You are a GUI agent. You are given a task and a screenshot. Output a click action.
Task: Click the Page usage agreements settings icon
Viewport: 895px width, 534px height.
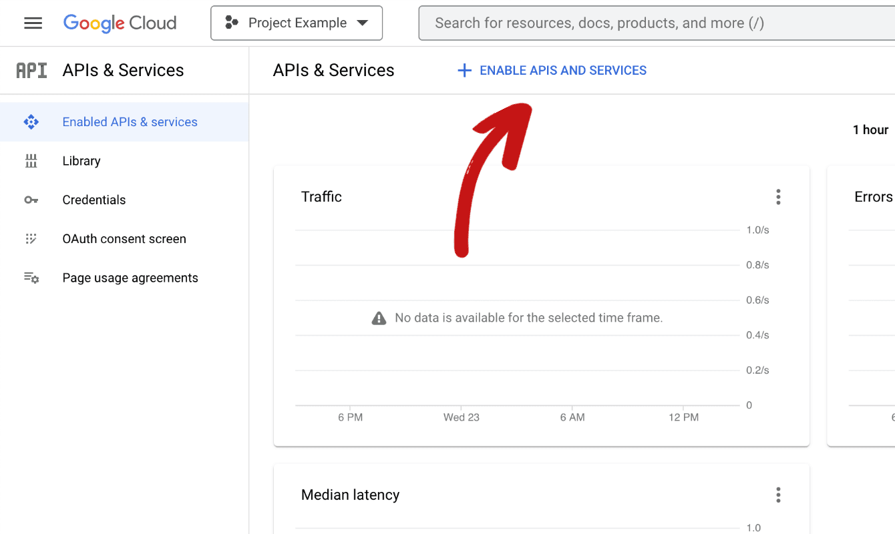[31, 278]
